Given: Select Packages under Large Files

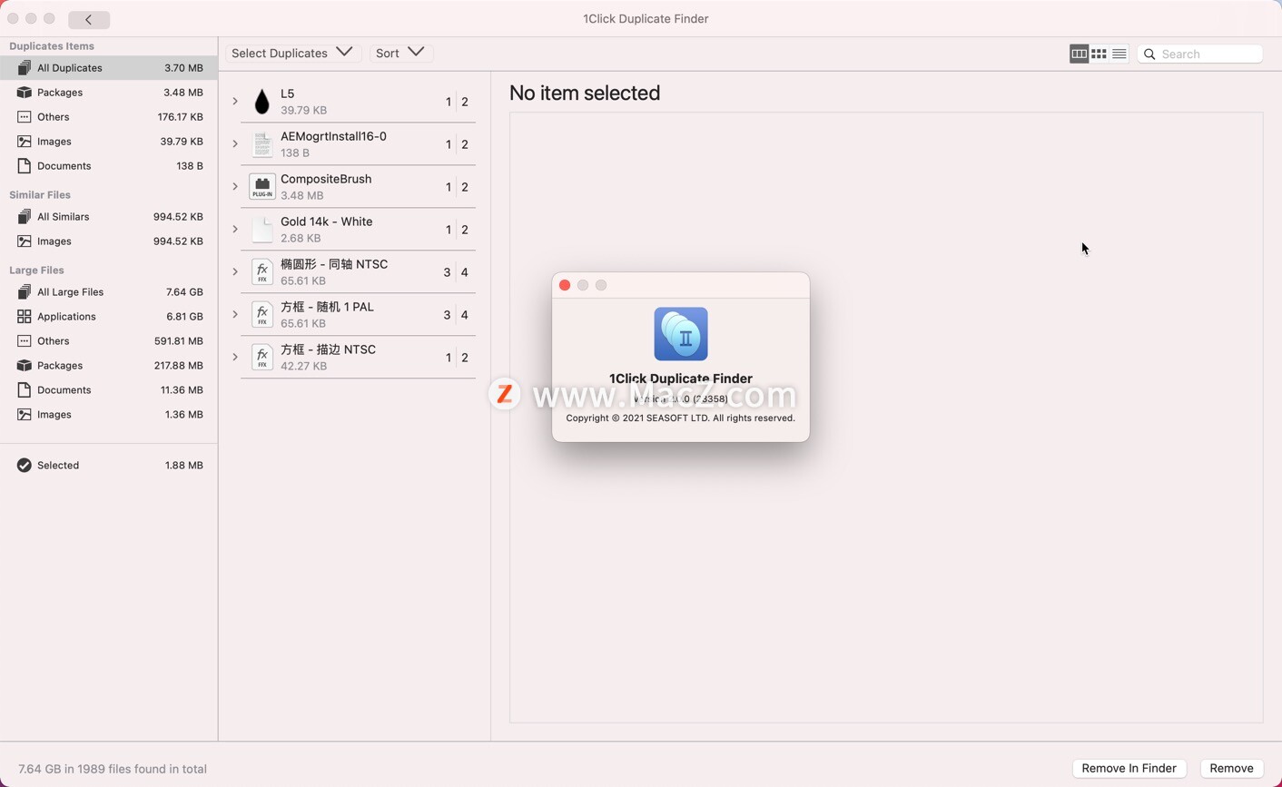Looking at the screenshot, I should click(x=109, y=366).
